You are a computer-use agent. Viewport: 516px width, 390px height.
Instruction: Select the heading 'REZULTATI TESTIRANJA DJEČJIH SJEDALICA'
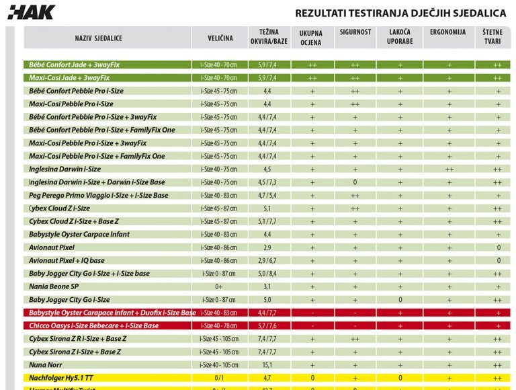(x=400, y=13)
